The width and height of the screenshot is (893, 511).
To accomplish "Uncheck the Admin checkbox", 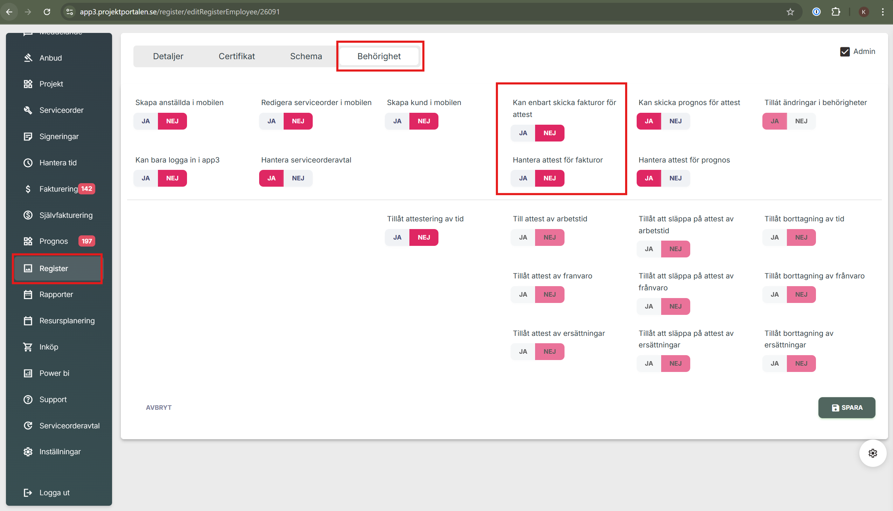I will click(x=845, y=51).
